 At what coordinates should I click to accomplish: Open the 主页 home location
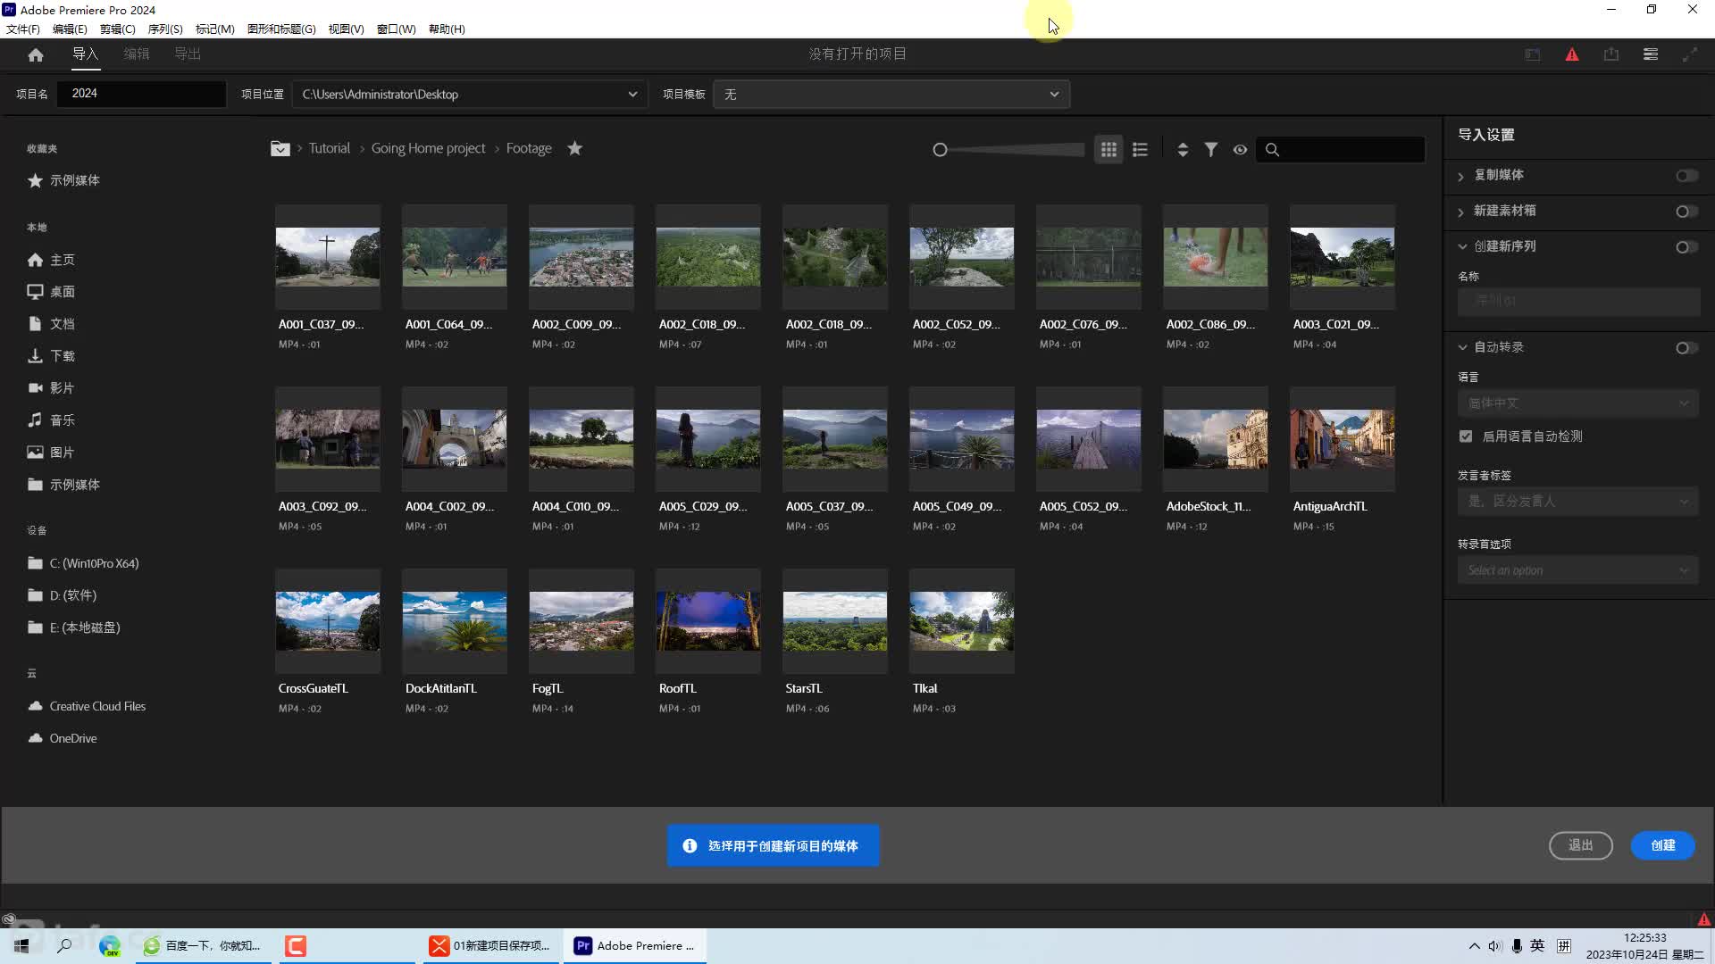click(x=51, y=260)
